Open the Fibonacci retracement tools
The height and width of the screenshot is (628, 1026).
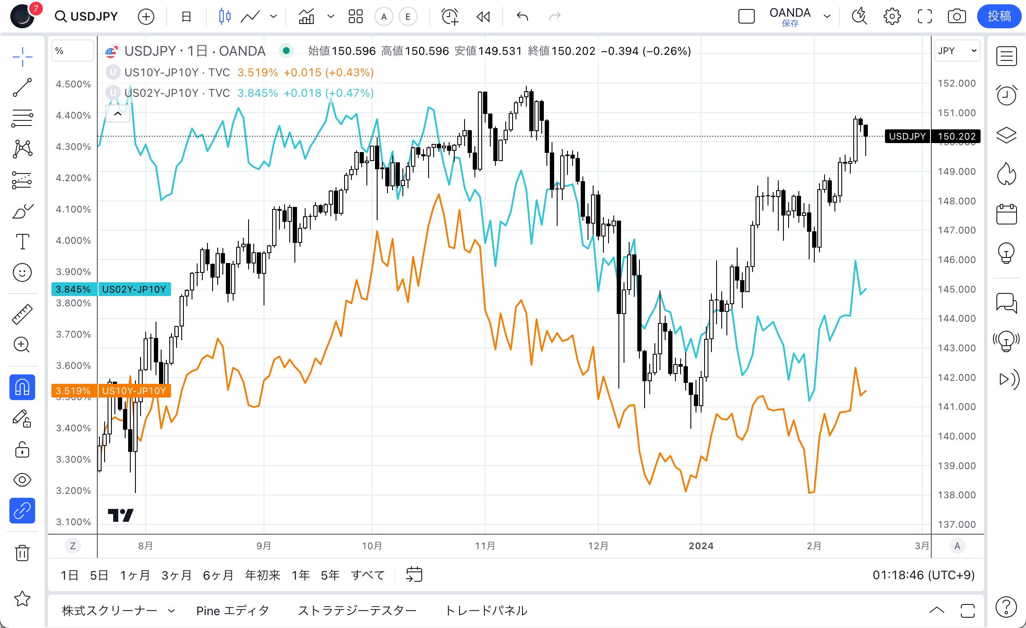coord(22,118)
